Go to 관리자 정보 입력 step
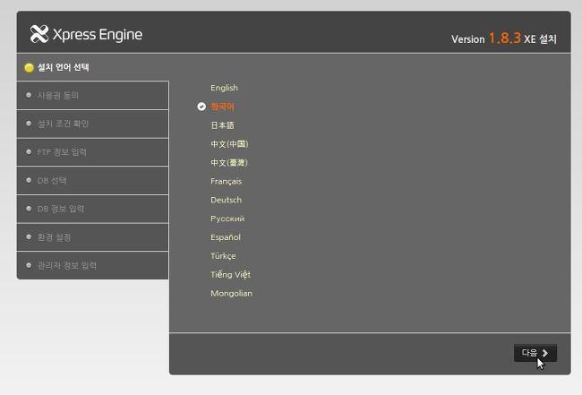Screen dimensions: 582x395 (93, 265)
